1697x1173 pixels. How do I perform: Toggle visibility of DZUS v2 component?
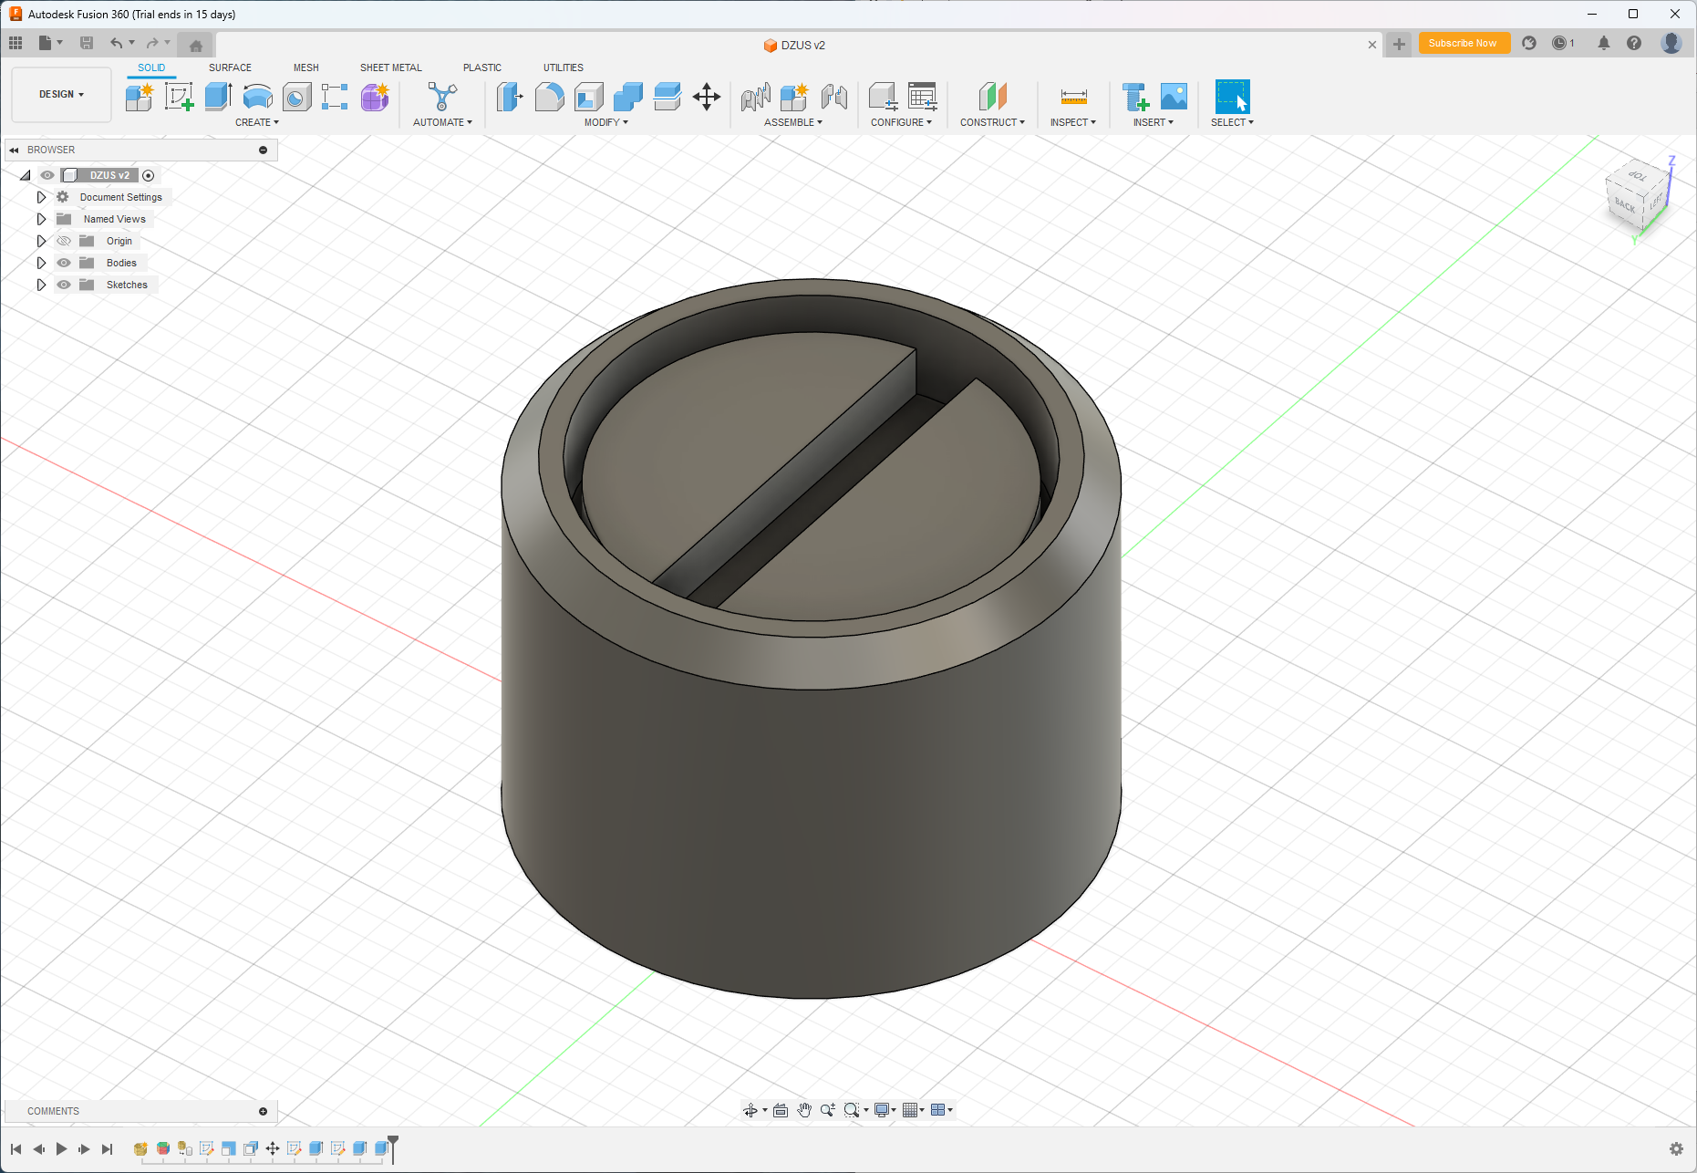[47, 175]
